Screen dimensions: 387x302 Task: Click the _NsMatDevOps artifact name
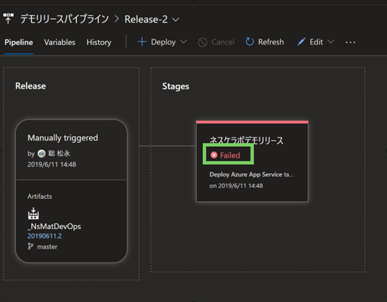tap(54, 226)
